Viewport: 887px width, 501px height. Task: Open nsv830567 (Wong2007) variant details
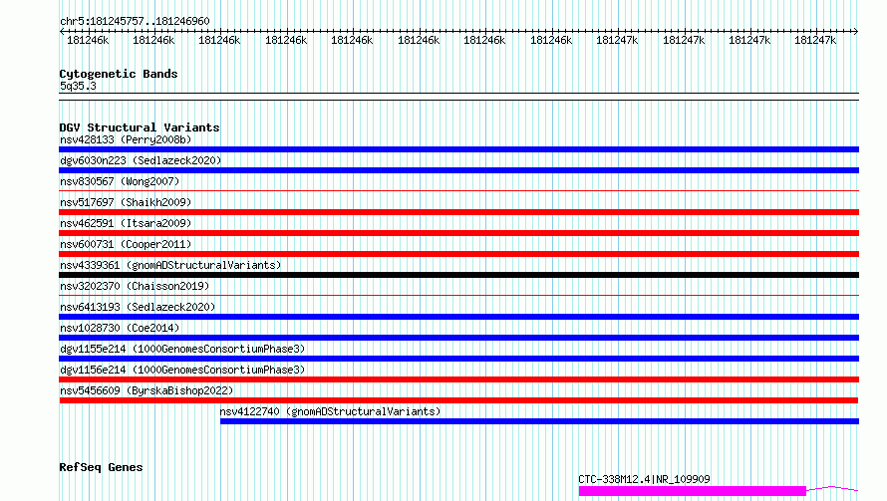120,181
